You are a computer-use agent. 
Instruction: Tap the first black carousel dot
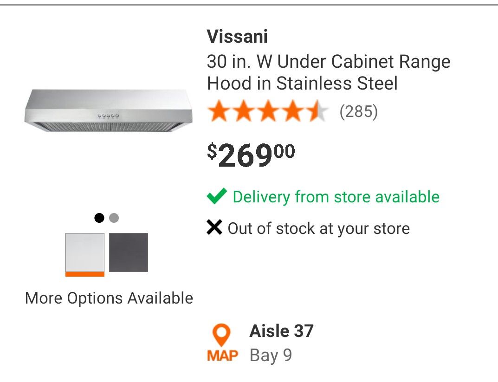click(x=99, y=218)
